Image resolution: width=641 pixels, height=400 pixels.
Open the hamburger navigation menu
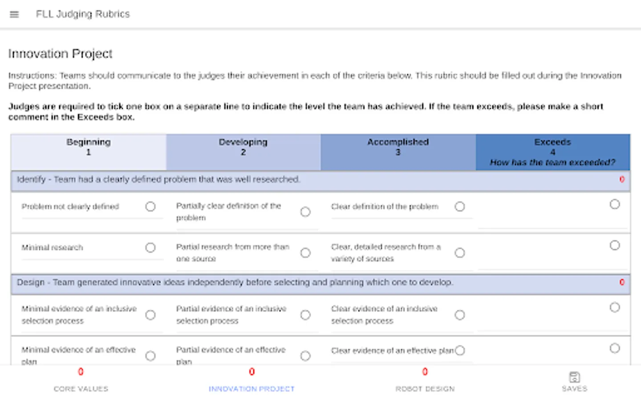[14, 14]
